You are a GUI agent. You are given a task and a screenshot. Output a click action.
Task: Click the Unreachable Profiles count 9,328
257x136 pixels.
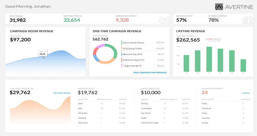click(122, 20)
